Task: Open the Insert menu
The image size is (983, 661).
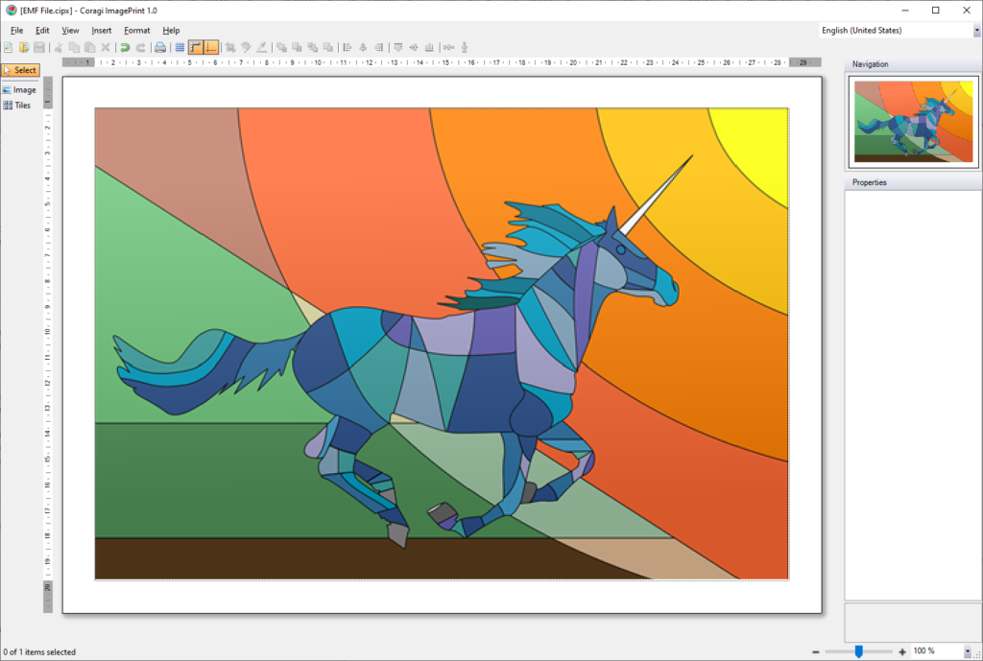Action: [102, 31]
